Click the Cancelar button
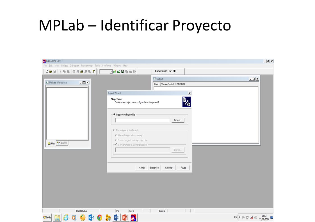Viewport: 315px width, 222px height. (x=169, y=168)
